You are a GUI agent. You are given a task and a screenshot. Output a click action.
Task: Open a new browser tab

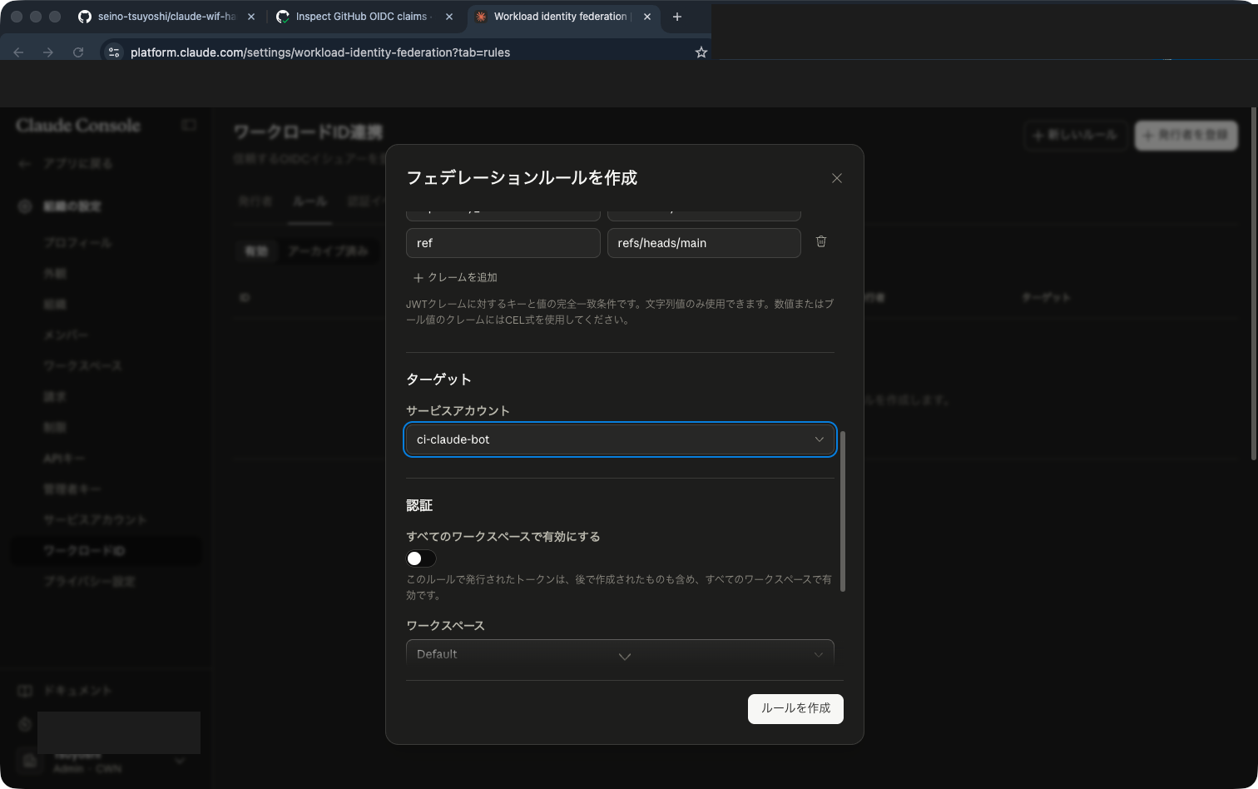(677, 17)
